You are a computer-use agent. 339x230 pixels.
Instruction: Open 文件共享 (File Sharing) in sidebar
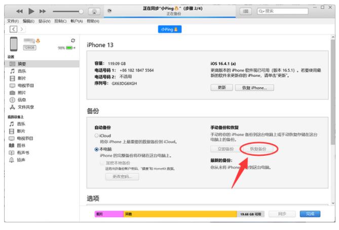point(25,107)
